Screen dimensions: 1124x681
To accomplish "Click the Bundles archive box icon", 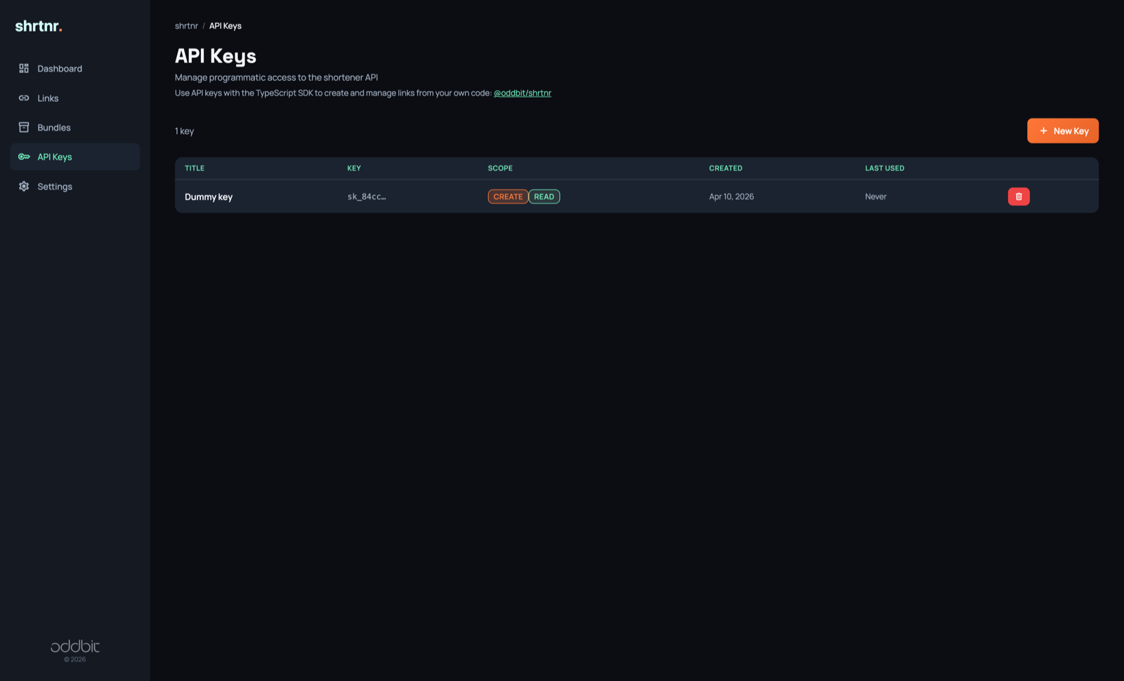I will [24, 127].
